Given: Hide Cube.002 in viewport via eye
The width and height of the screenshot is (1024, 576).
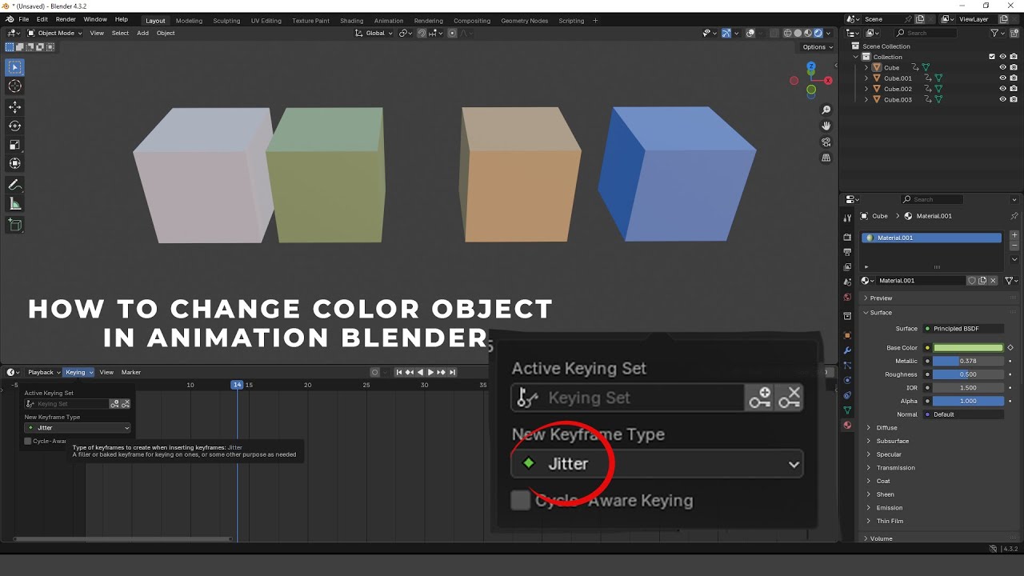Looking at the screenshot, I should click(1002, 89).
